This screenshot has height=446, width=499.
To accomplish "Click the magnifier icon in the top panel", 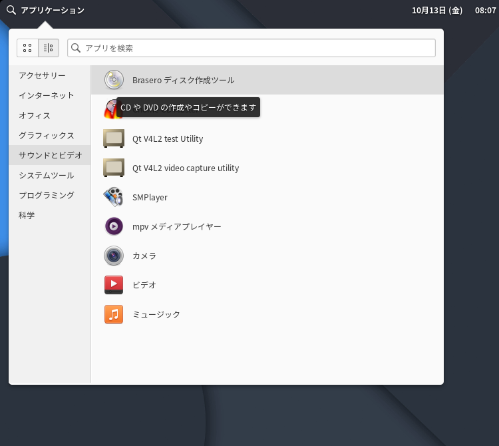I will (11, 10).
